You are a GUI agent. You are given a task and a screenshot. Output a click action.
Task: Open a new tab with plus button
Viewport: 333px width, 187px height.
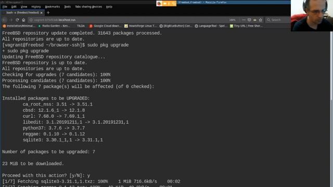48,12
